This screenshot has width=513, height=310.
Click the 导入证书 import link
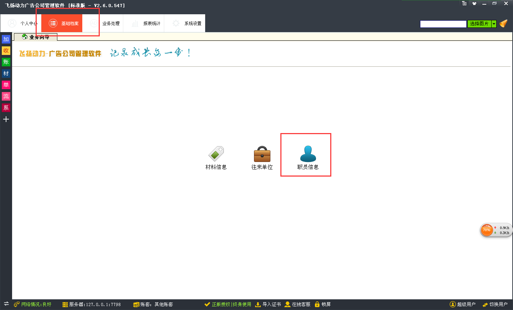click(x=268, y=304)
